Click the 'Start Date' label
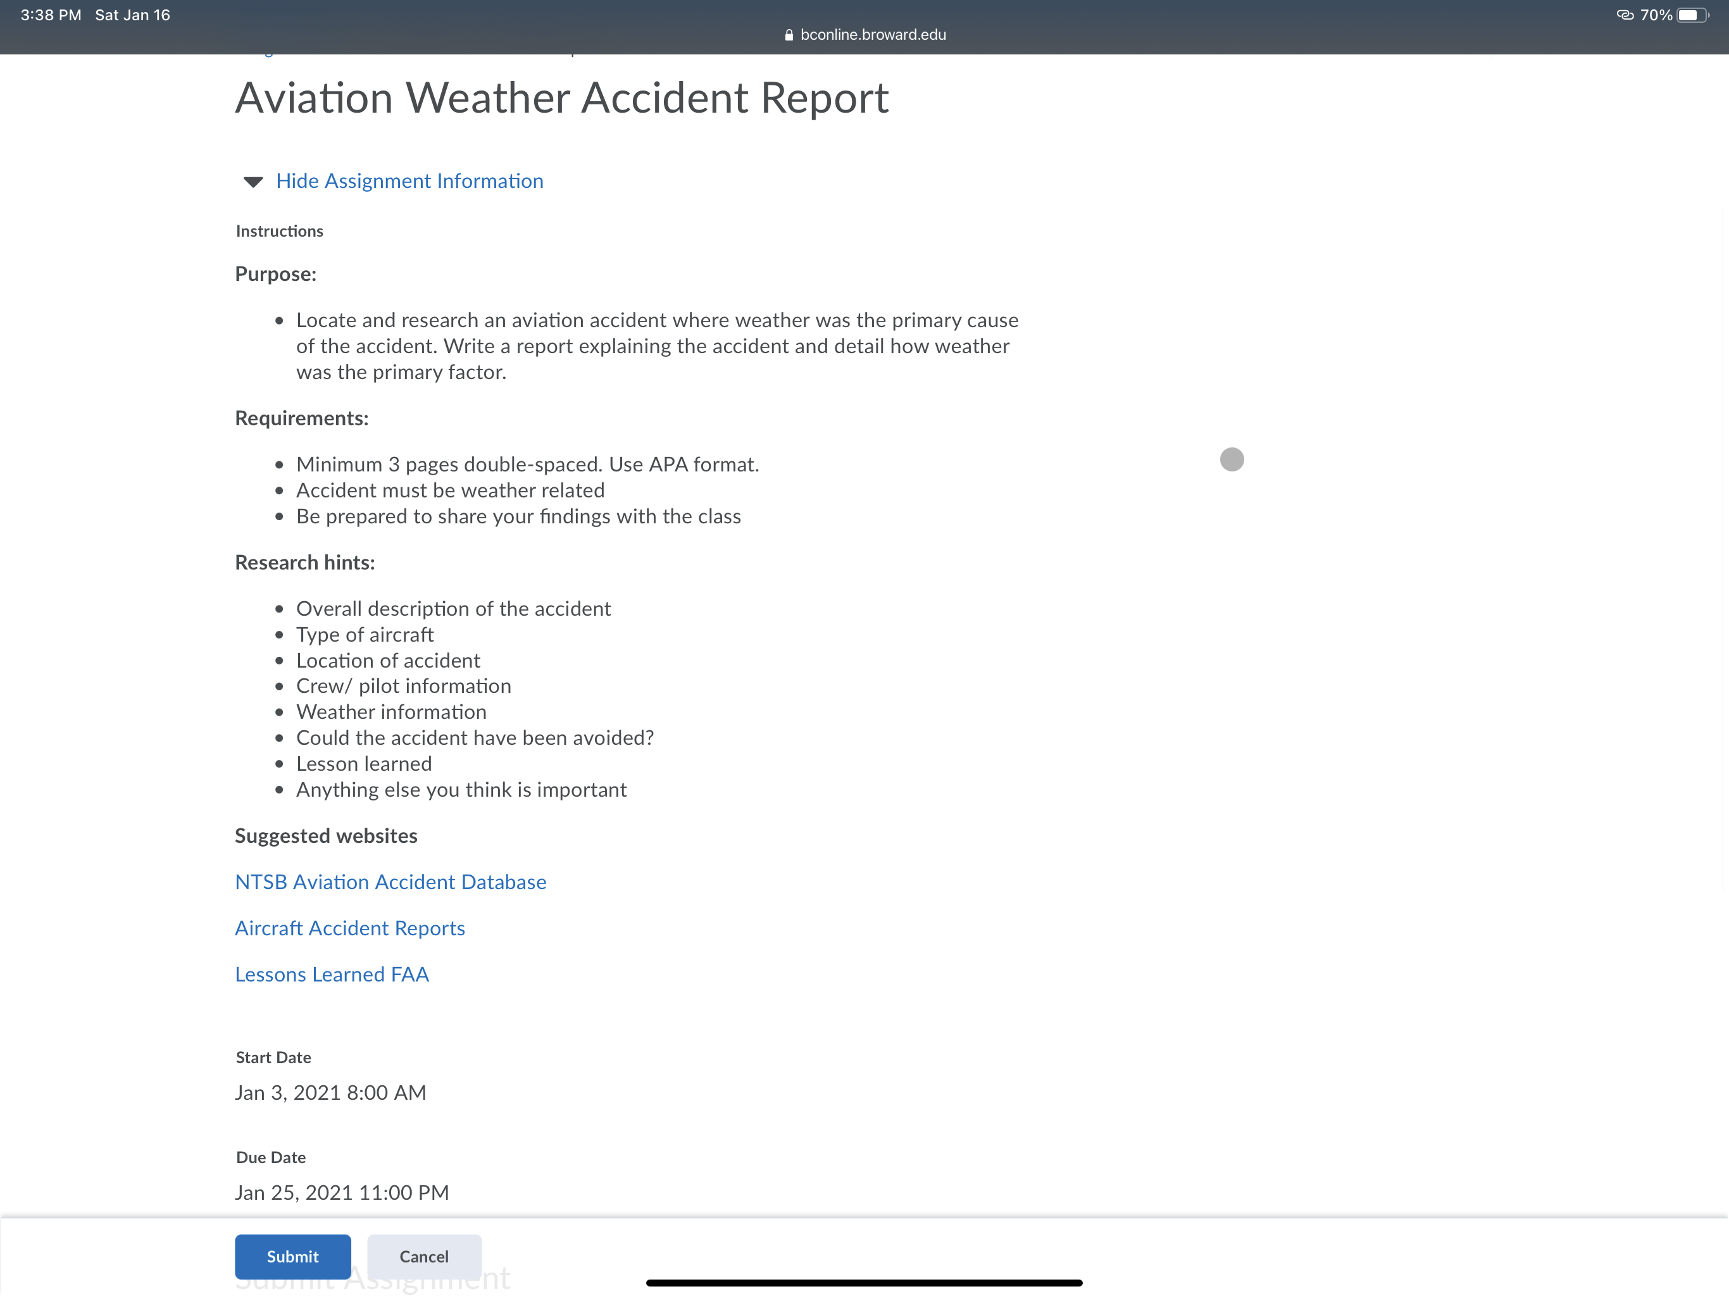Image resolution: width=1729 pixels, height=1296 pixels. click(x=273, y=1057)
